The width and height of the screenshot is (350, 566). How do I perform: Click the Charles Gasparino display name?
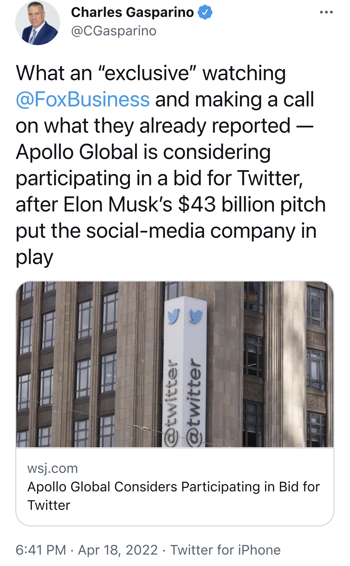132,12
